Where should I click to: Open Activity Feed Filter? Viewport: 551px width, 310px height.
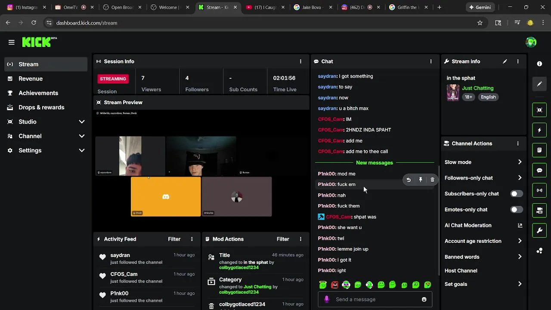click(174, 239)
